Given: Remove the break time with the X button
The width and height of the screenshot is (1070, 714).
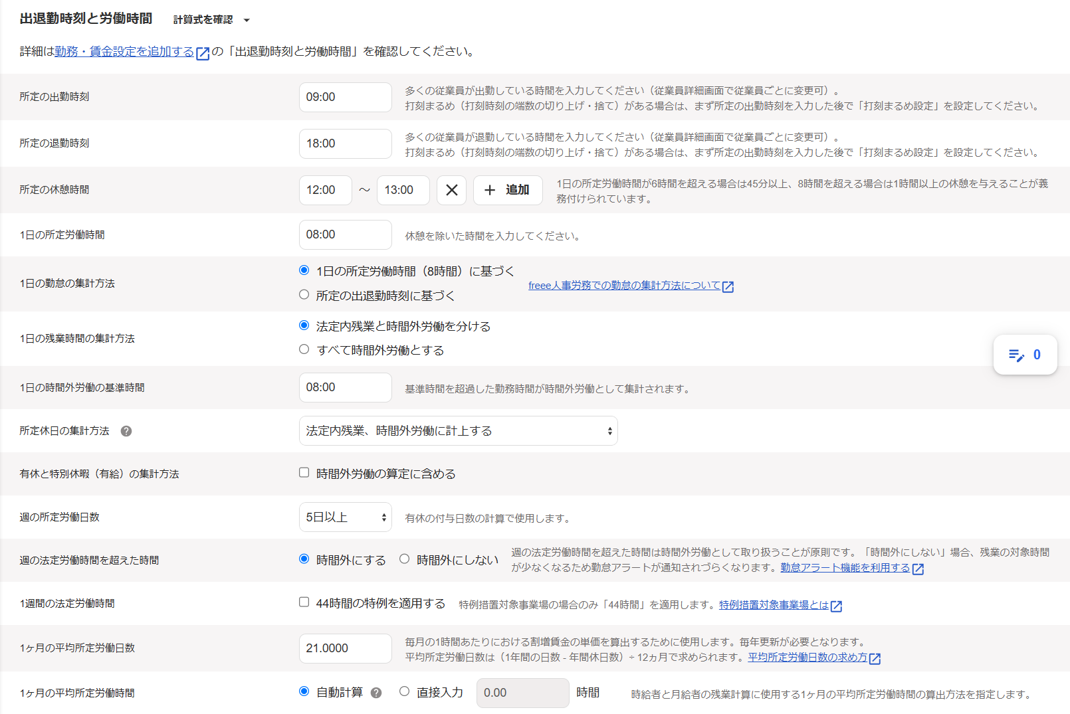Looking at the screenshot, I should coord(451,190).
